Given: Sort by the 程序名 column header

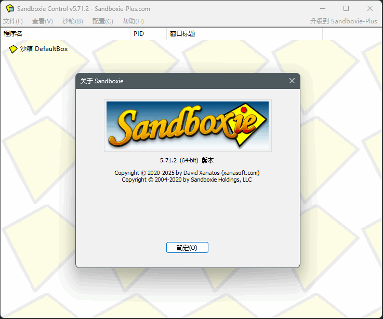Looking at the screenshot, I should point(65,34).
